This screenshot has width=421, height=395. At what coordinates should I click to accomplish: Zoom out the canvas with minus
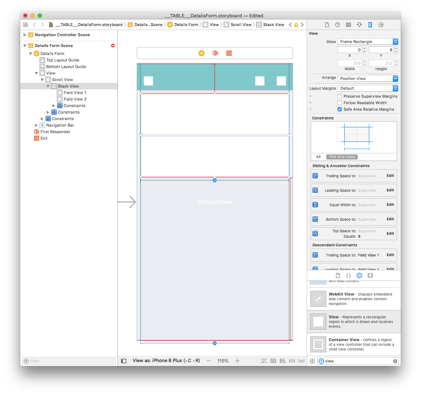coord(209,361)
